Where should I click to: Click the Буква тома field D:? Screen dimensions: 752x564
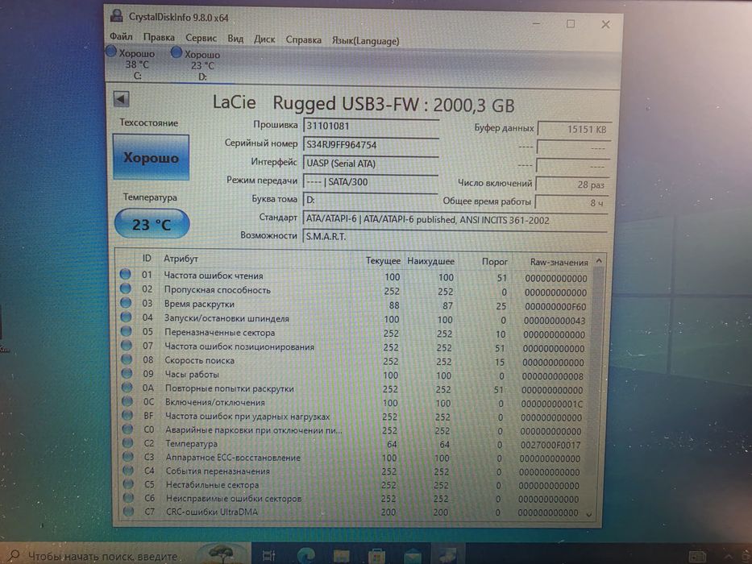click(371, 200)
